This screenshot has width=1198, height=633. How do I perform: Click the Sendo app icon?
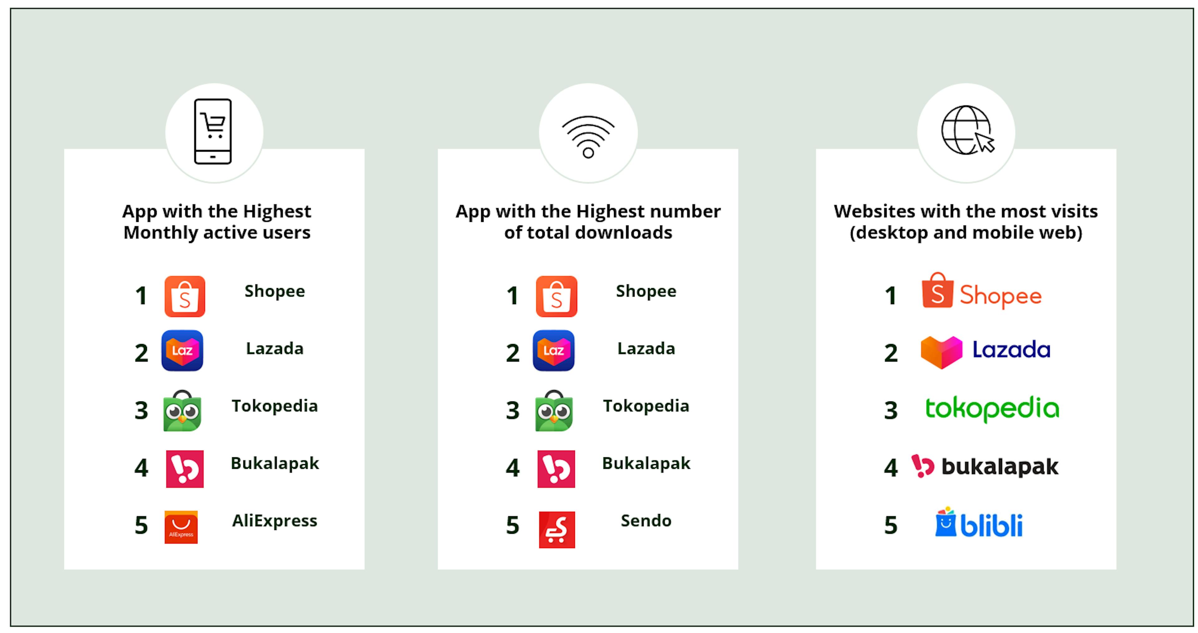[557, 530]
